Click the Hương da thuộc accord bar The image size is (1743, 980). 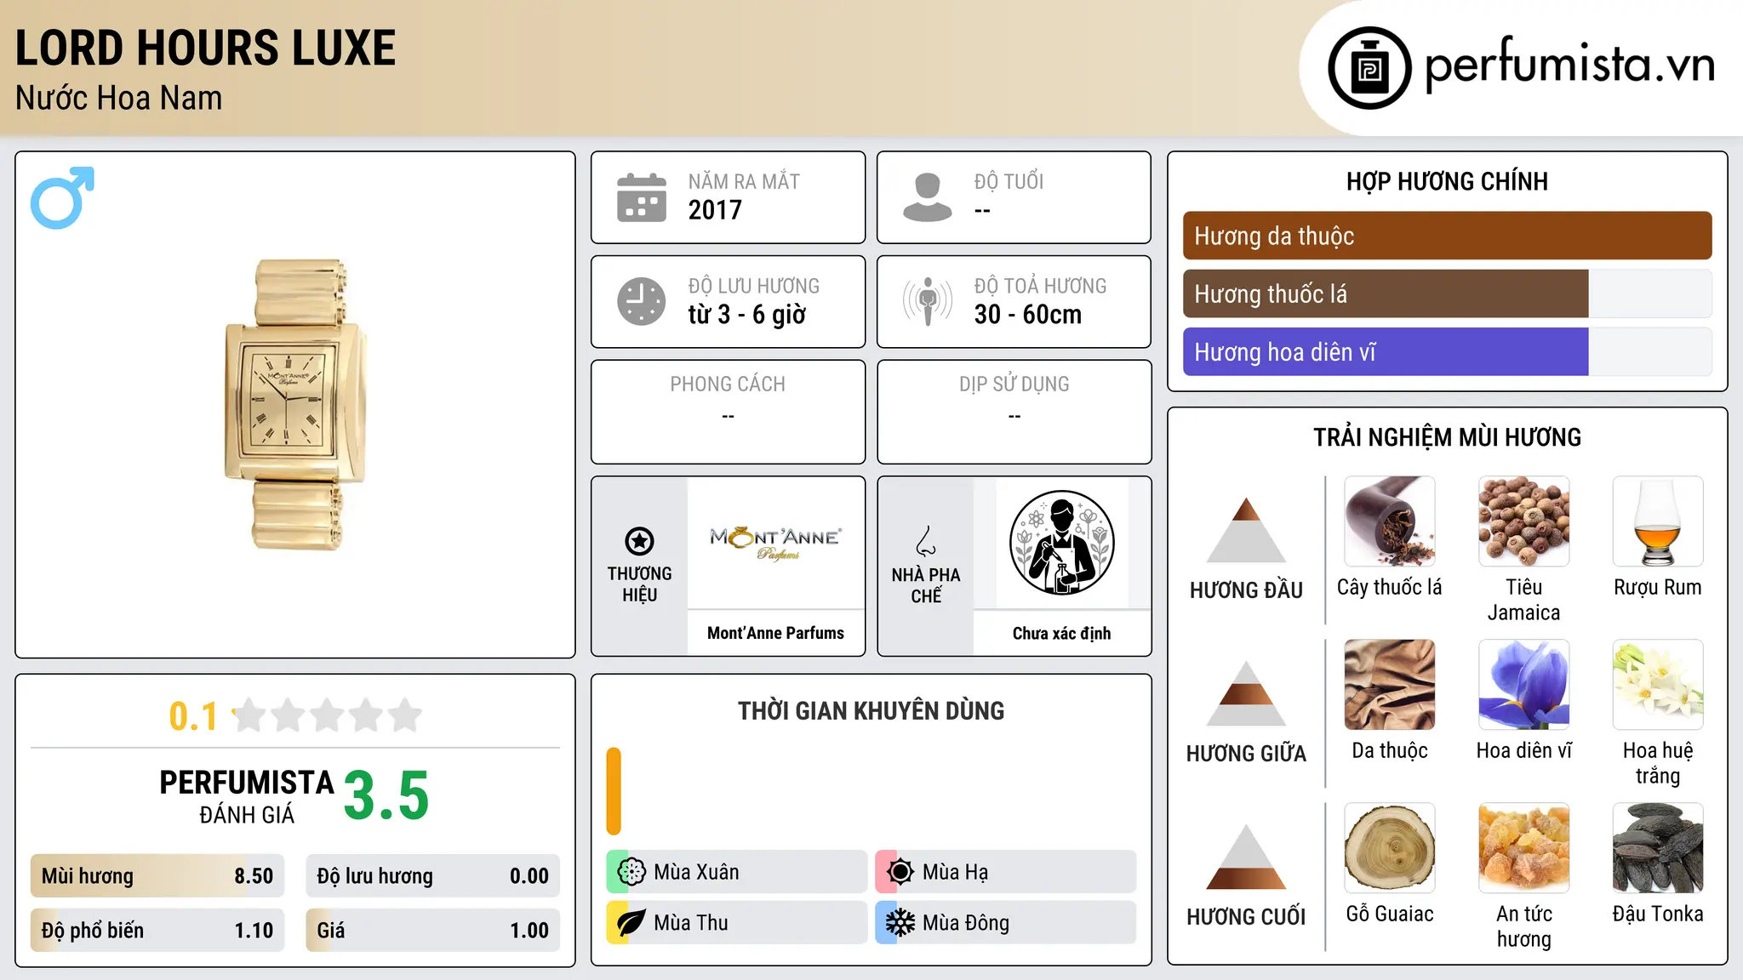pyautogui.click(x=1447, y=236)
